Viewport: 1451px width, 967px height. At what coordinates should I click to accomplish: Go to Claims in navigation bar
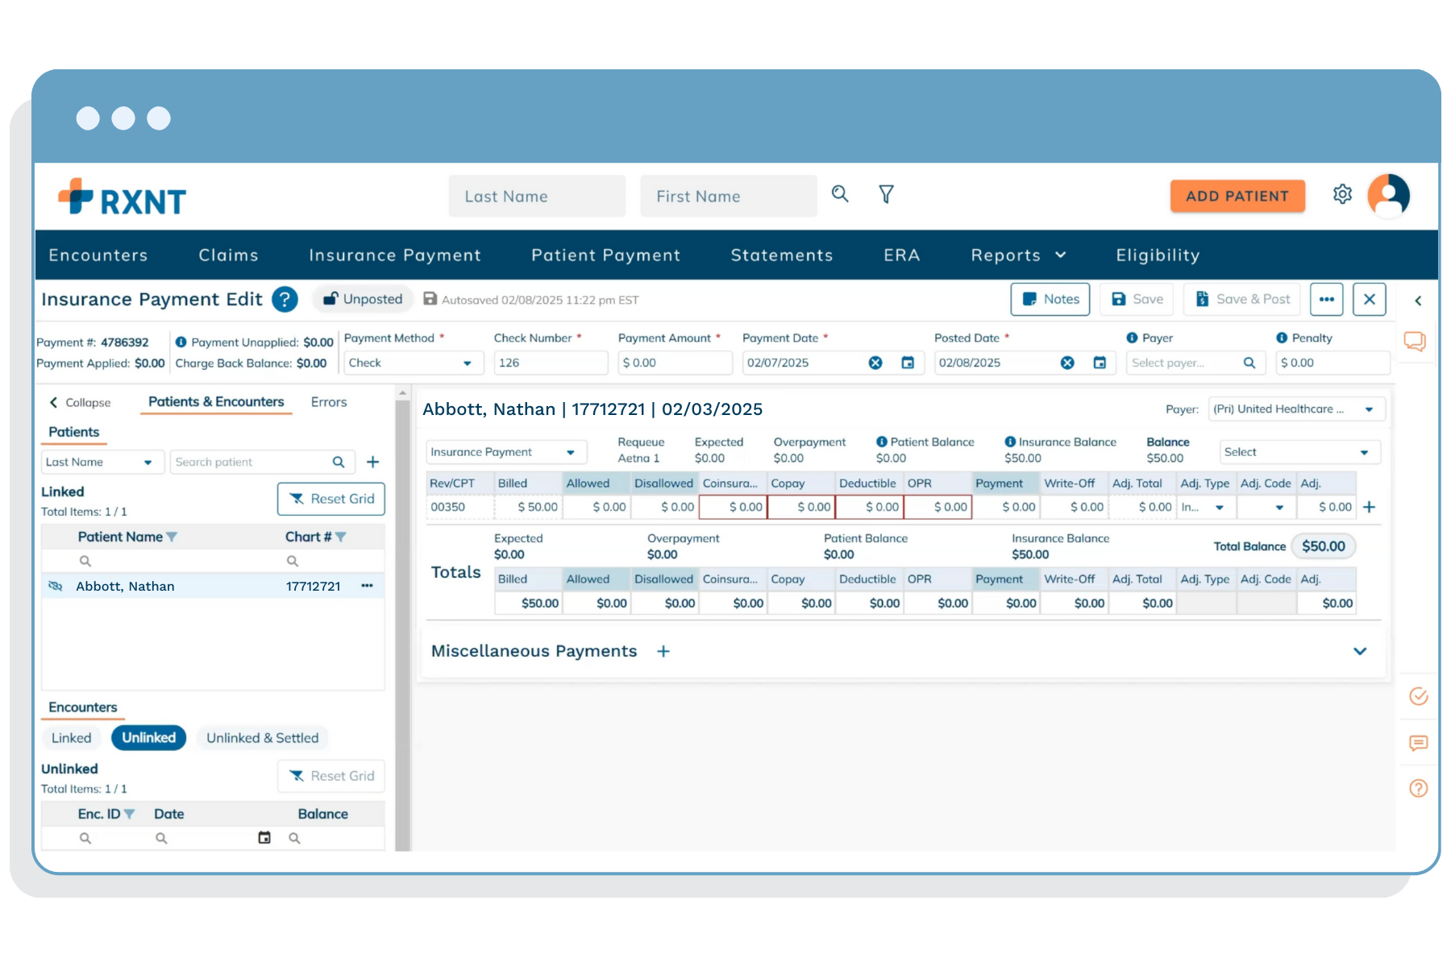[x=229, y=255]
